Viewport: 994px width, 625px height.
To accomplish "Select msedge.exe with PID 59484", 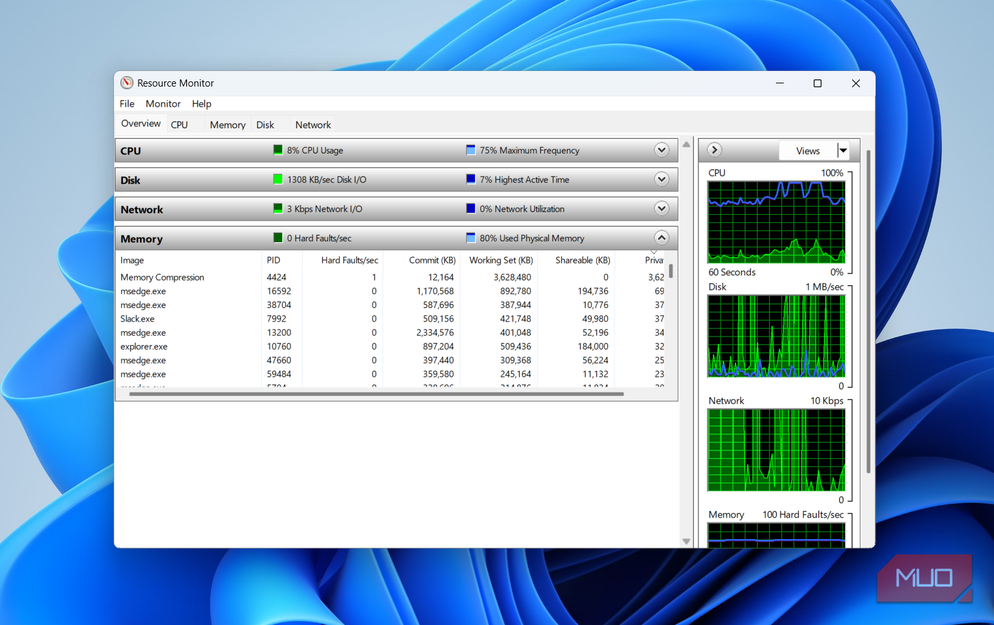I will [x=391, y=374].
